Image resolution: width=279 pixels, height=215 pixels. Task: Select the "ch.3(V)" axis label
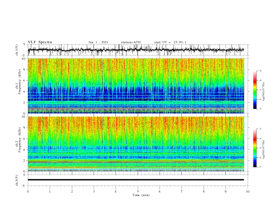click(x=17, y=180)
